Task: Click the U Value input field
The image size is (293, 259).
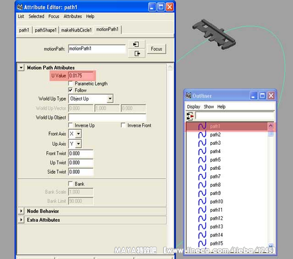Action: 81,75
